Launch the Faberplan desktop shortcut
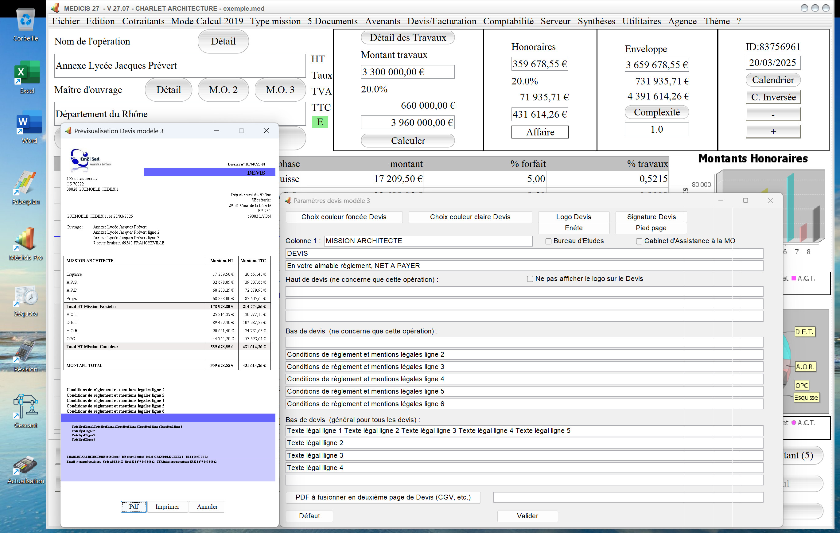The image size is (840, 533). pyautogui.click(x=25, y=188)
